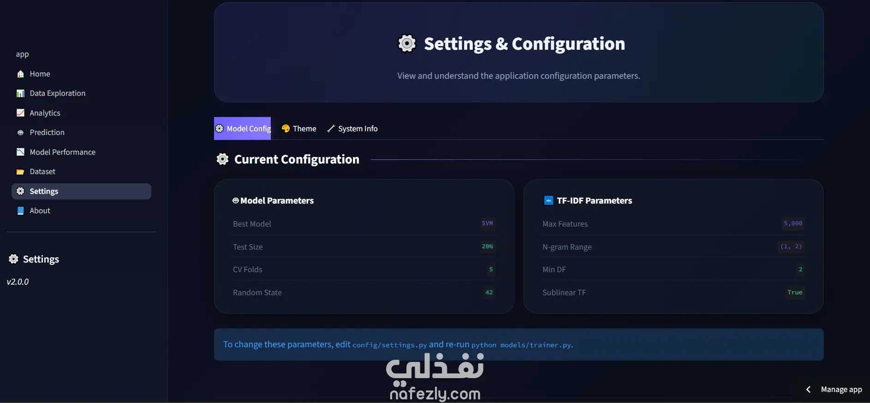Click the Home house icon in sidebar
Screen dimensions: 870x403
point(20,74)
